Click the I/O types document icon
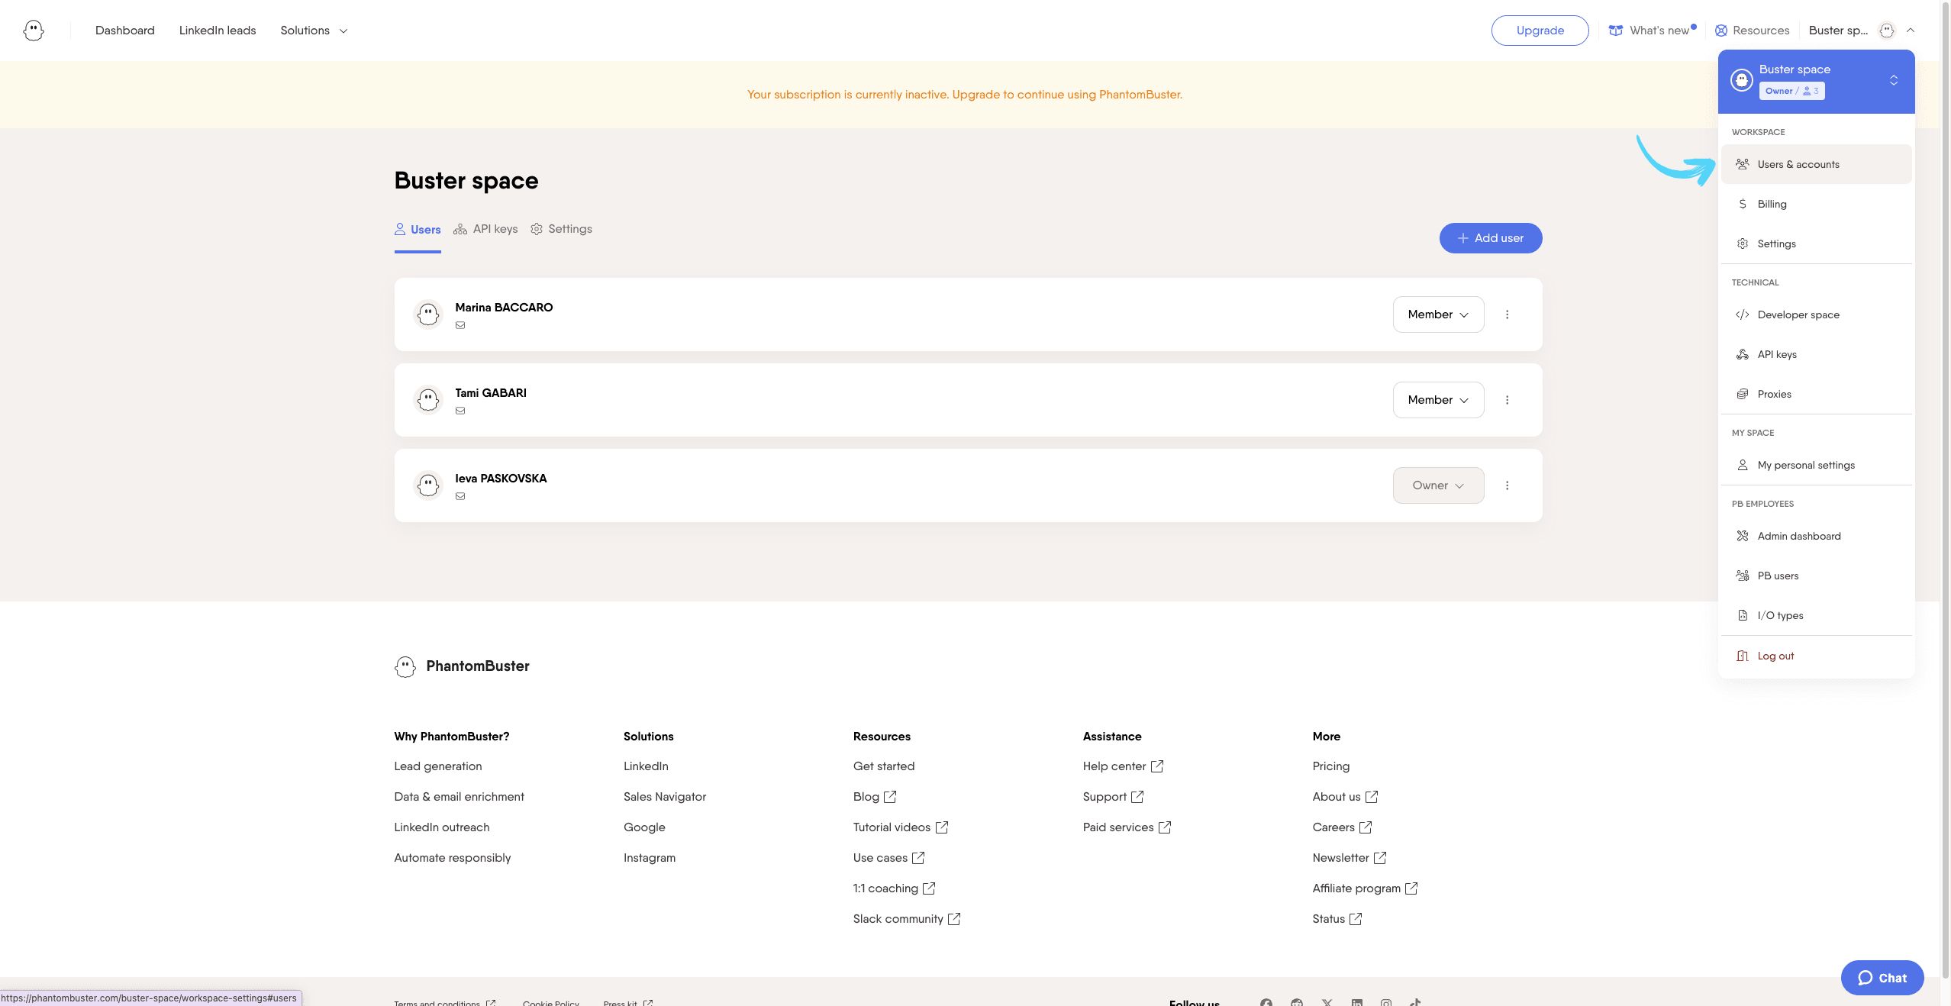Screen dimensions: 1951x1006 tap(1743, 615)
